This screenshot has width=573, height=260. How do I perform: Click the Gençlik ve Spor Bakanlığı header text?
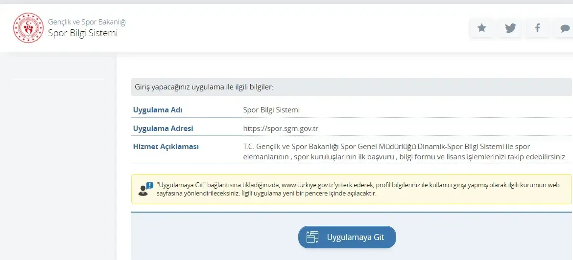(87, 22)
